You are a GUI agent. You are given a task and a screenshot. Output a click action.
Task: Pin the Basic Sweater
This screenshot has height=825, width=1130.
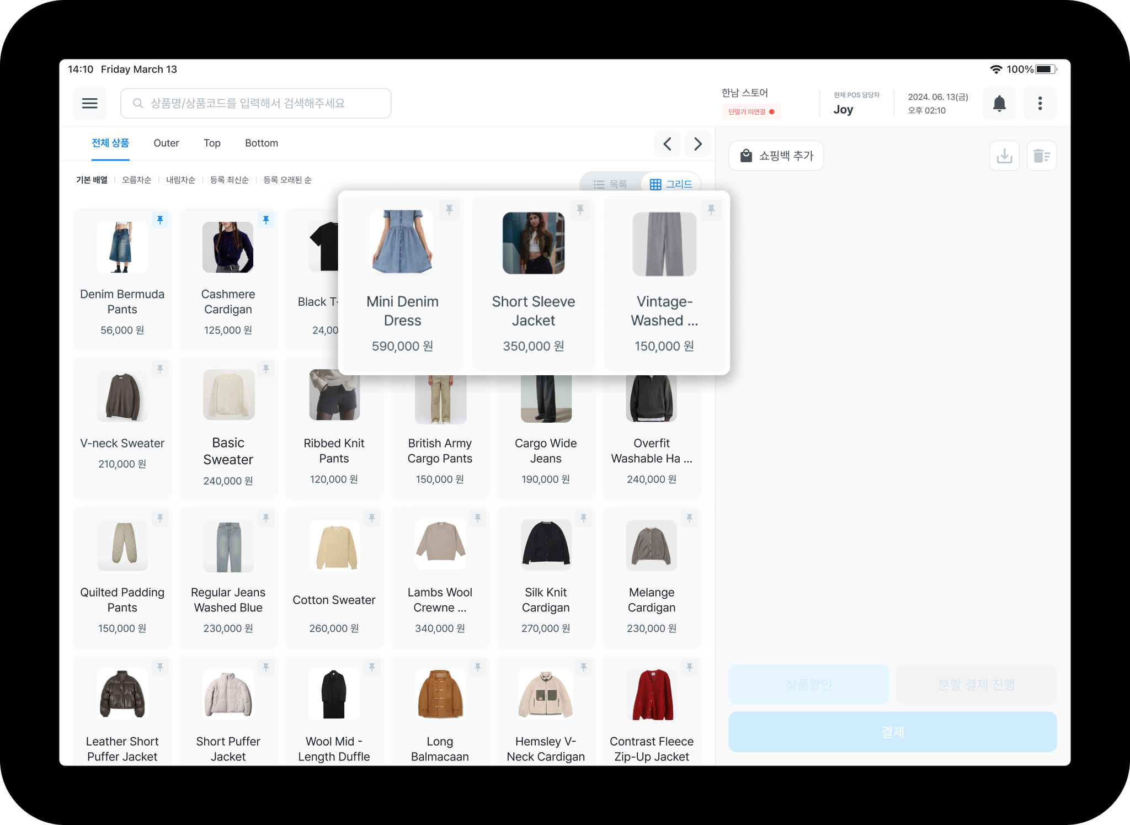tap(266, 369)
